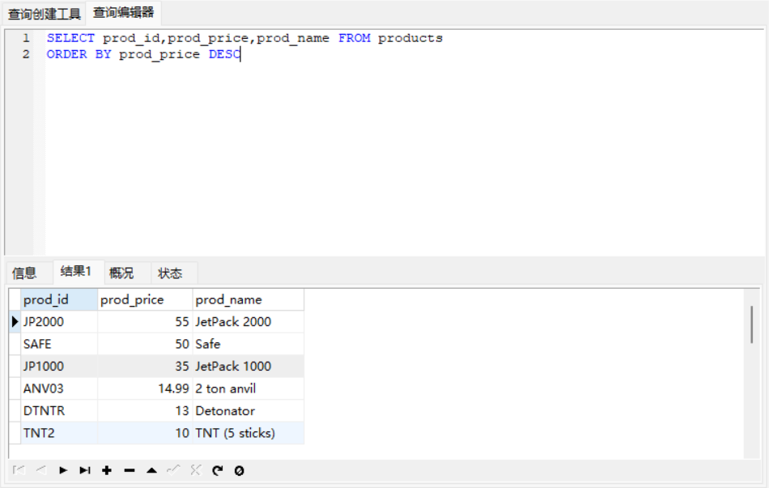Select the 查询编辑器 tab
This screenshot has height=488, width=769.
click(x=123, y=13)
